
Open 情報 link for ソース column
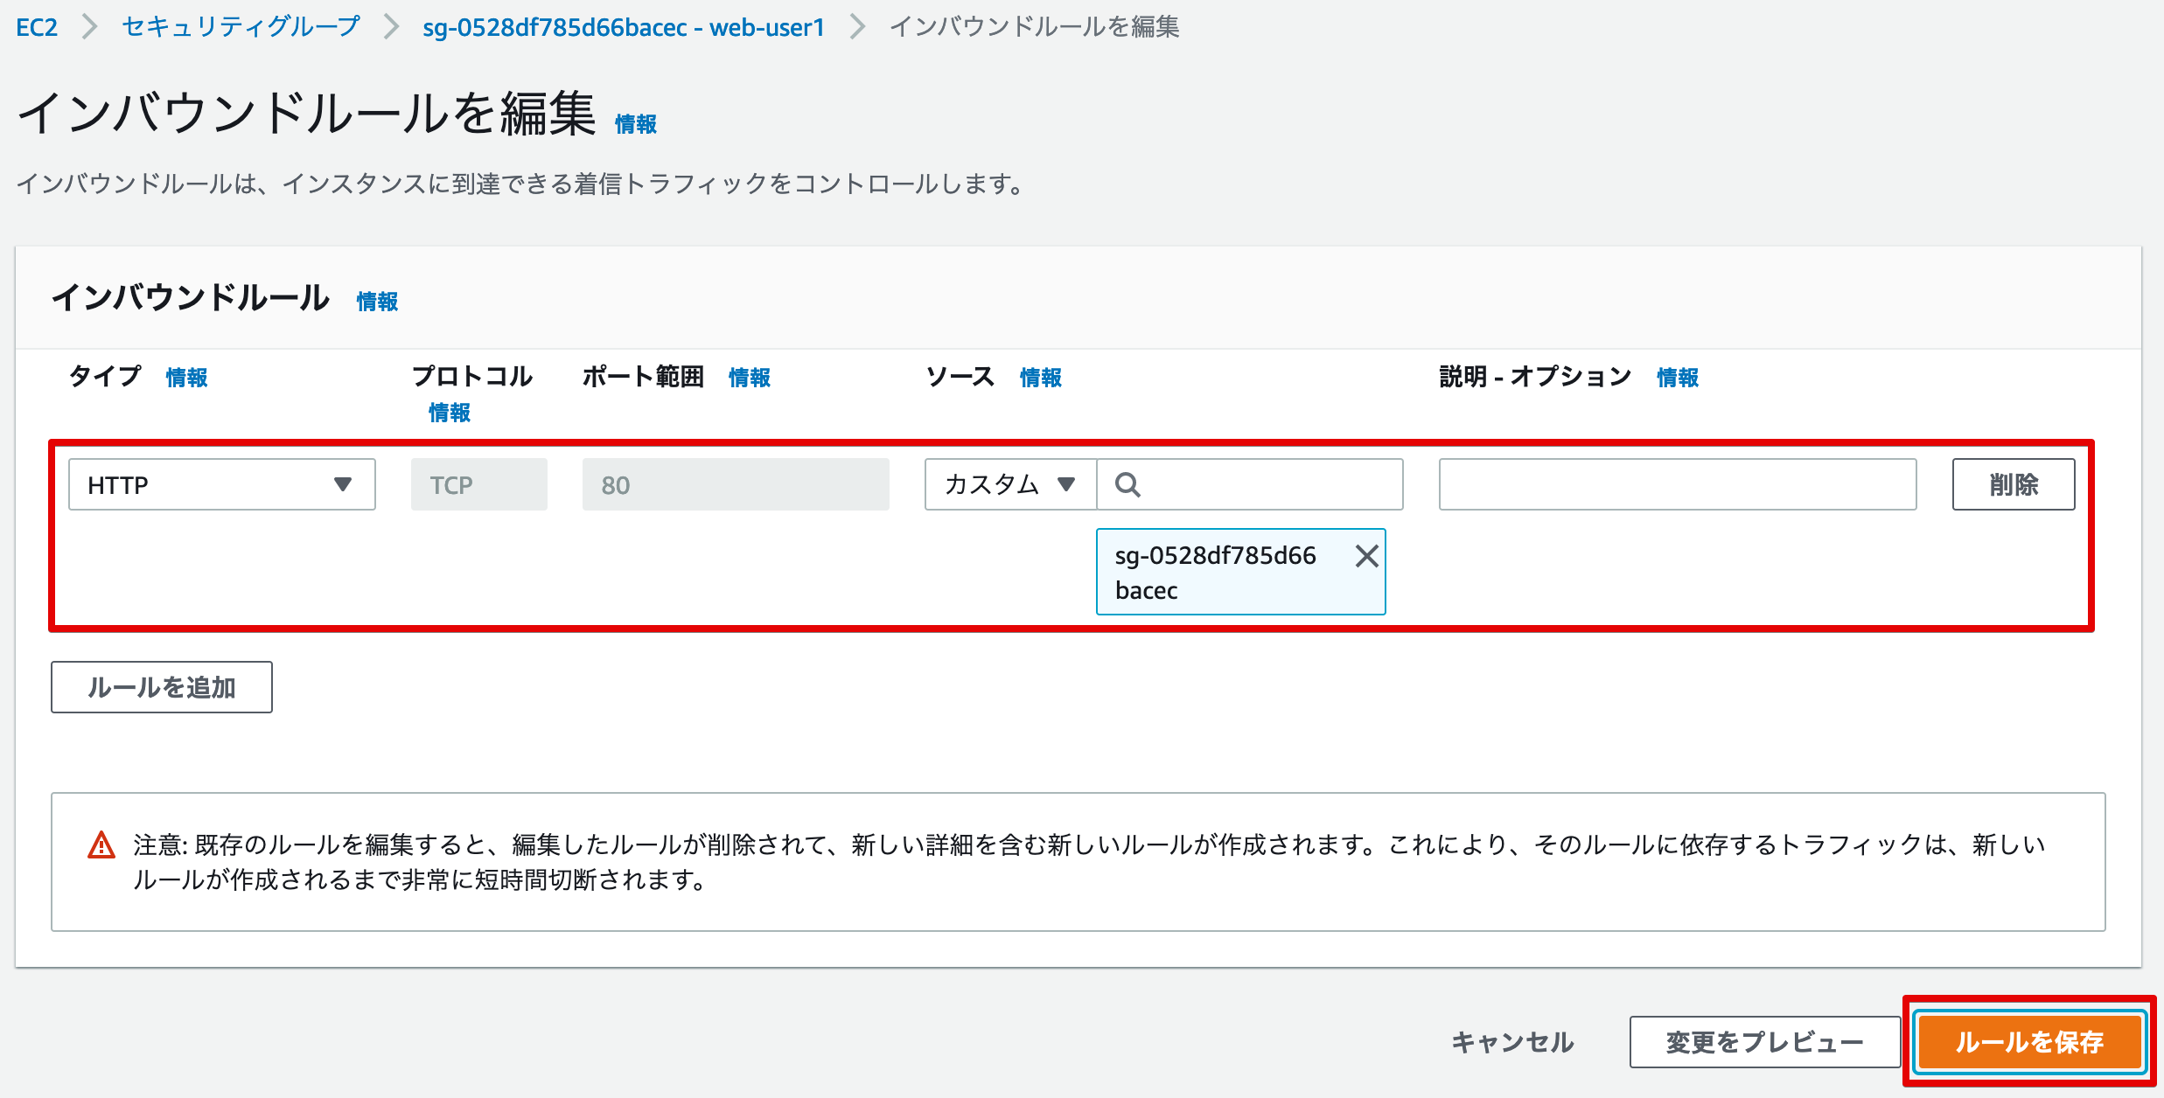(1041, 378)
